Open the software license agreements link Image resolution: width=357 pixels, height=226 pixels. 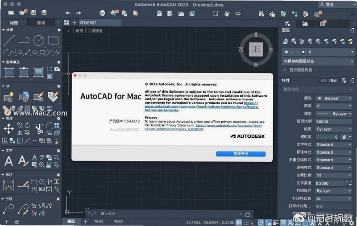pos(202,107)
